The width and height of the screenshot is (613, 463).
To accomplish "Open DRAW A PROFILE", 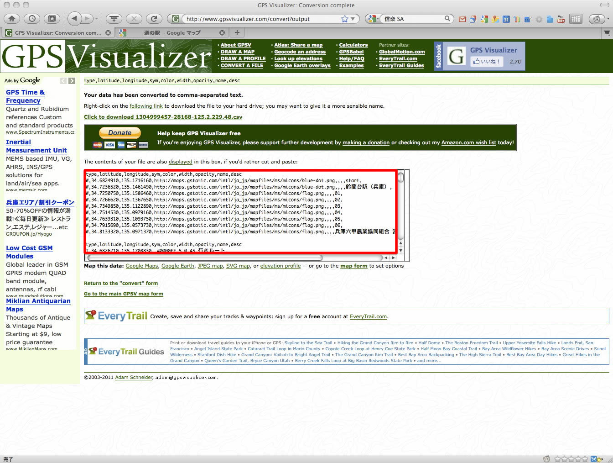I will pos(243,58).
